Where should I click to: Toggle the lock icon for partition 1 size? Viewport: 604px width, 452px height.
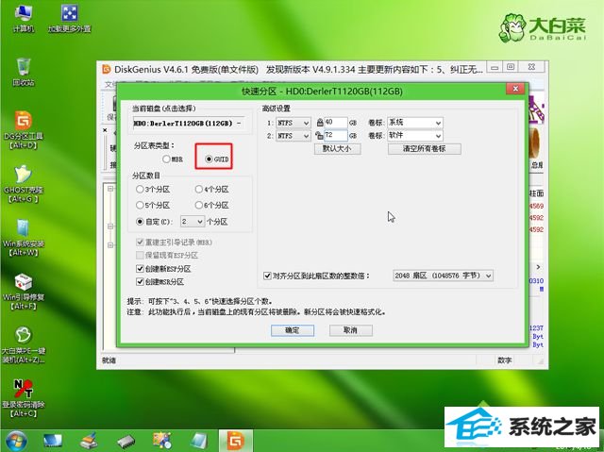(x=320, y=123)
